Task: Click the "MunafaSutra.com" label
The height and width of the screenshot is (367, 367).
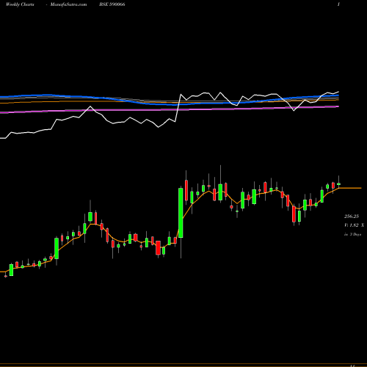Action: click(x=68, y=4)
